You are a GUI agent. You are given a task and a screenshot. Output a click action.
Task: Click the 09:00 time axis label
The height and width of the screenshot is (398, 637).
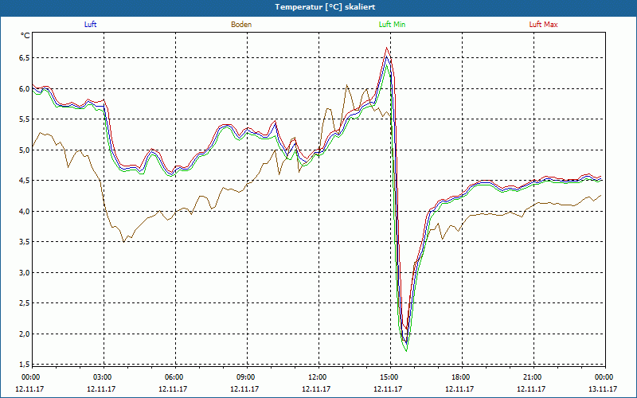pos(245,377)
